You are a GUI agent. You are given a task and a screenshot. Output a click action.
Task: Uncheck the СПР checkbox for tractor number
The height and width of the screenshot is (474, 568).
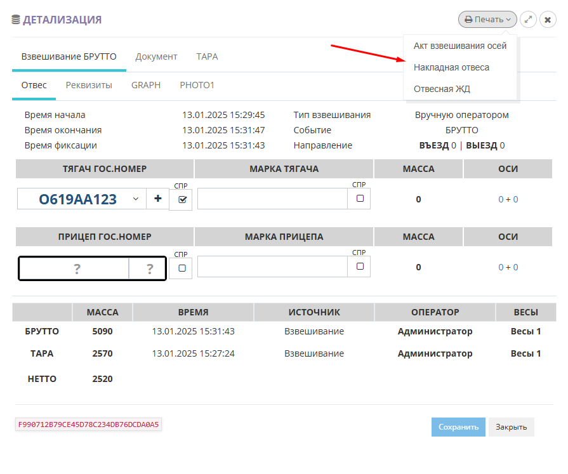tap(183, 199)
